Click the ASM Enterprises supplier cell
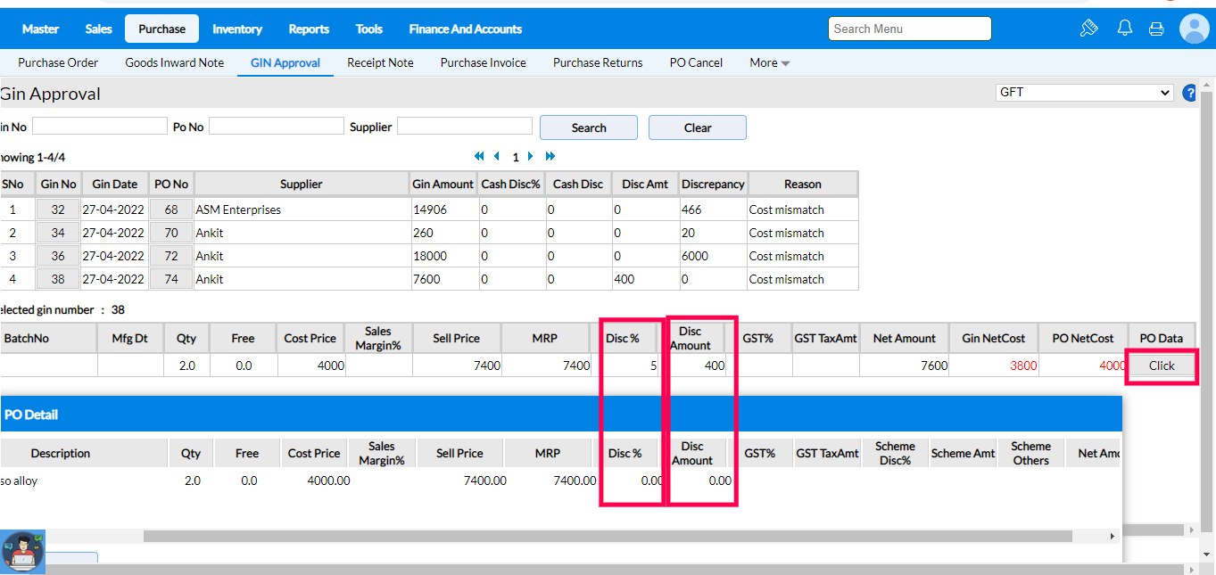 click(302, 209)
